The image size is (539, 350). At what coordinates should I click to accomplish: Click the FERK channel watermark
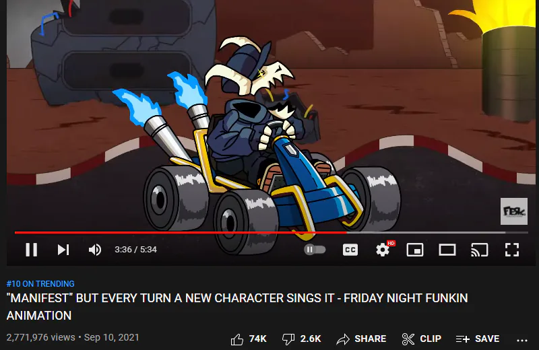(x=513, y=211)
